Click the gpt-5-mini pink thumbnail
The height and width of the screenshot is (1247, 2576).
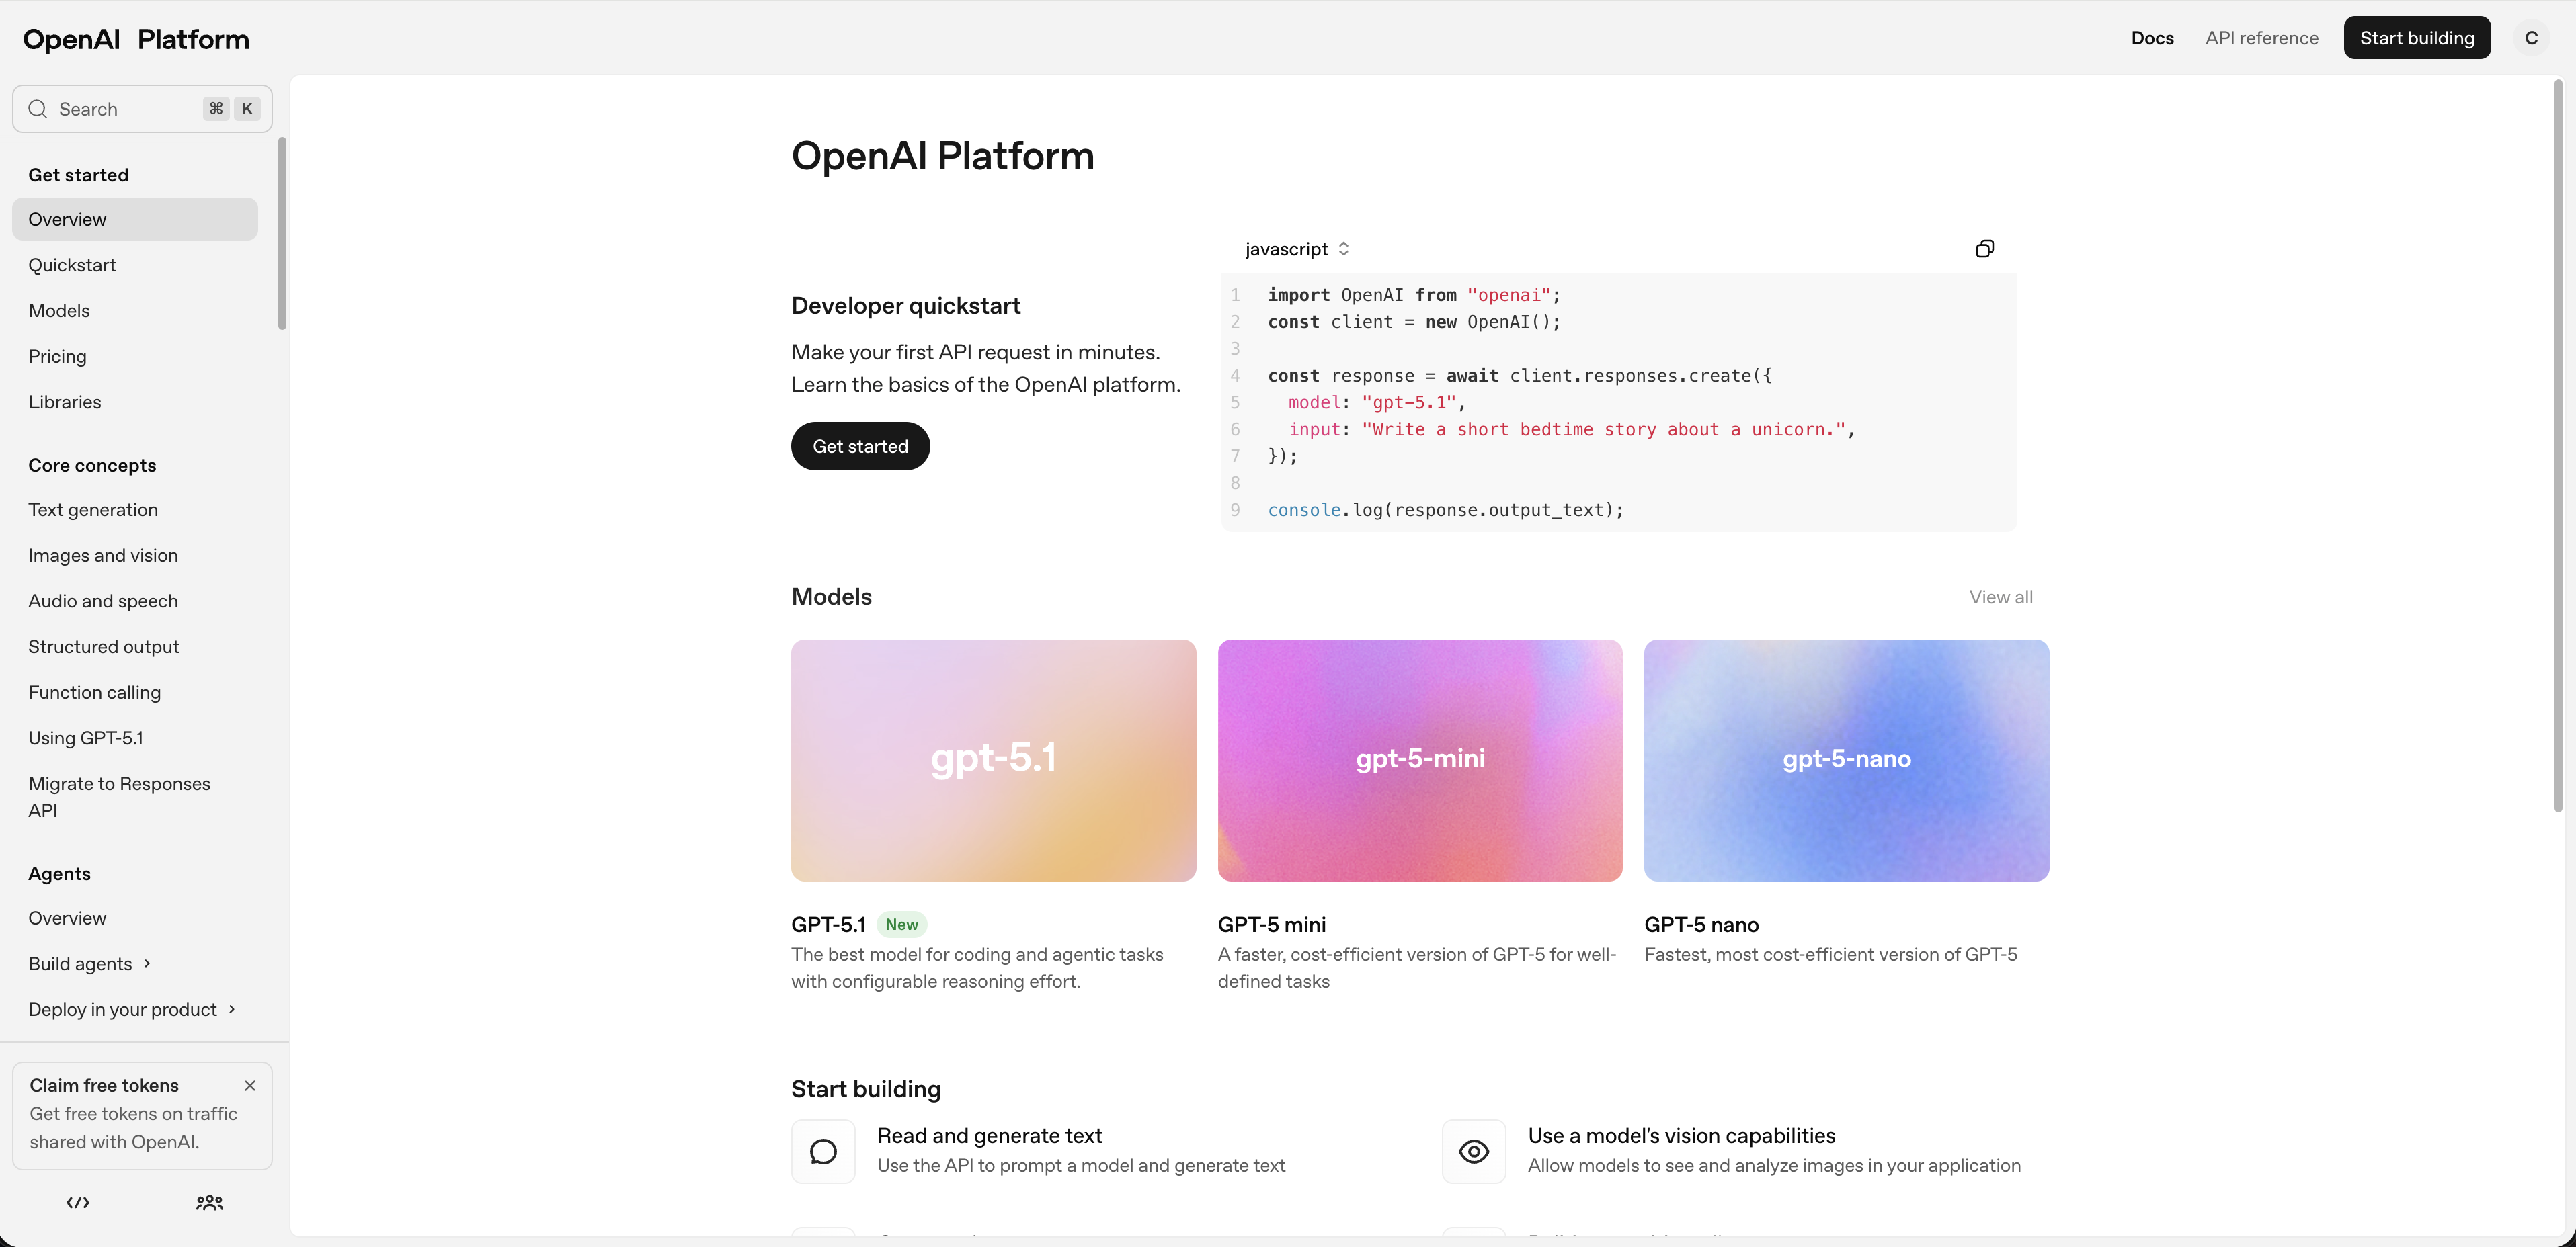pos(1420,761)
